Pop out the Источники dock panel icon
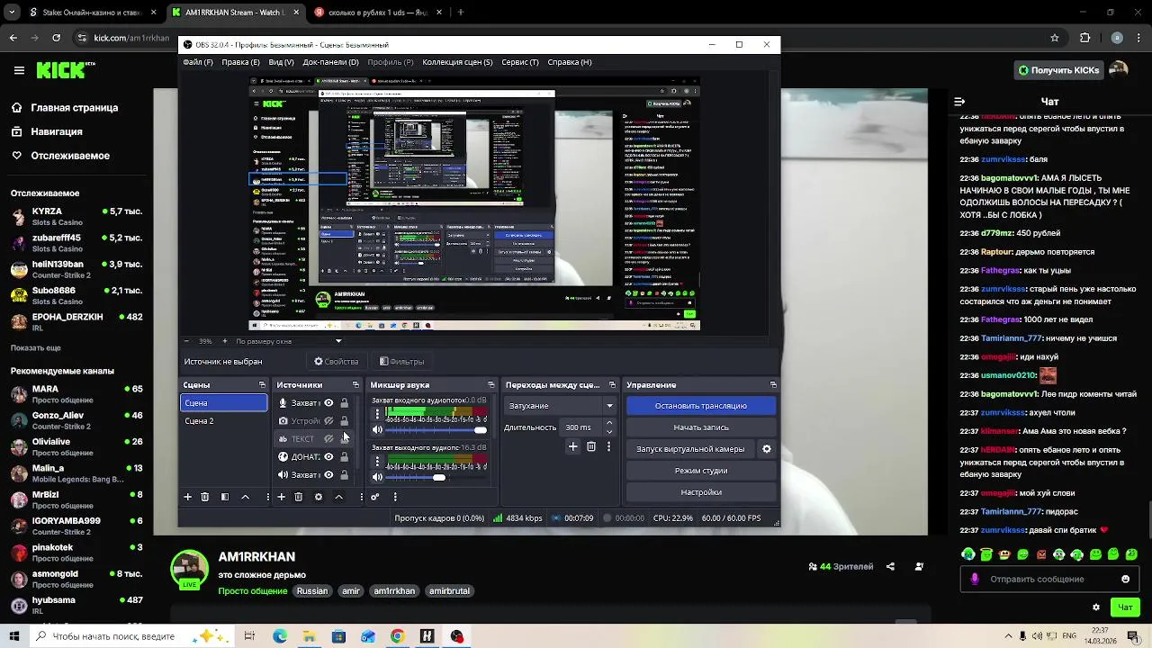The image size is (1152, 648). (x=355, y=385)
